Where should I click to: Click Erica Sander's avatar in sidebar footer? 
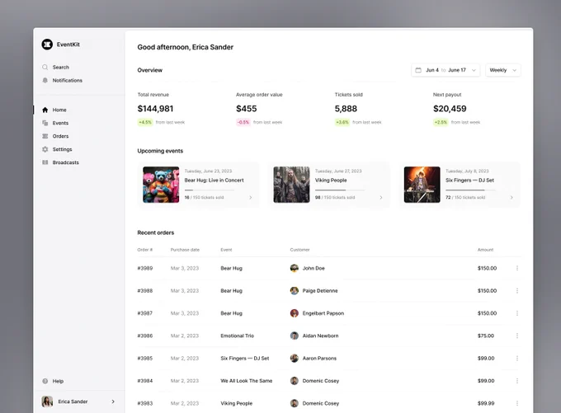(47, 401)
